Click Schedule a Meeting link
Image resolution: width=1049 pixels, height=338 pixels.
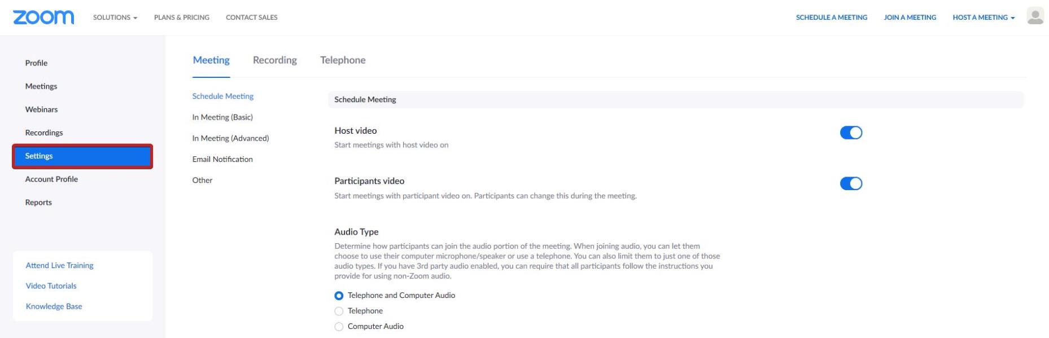[832, 17]
